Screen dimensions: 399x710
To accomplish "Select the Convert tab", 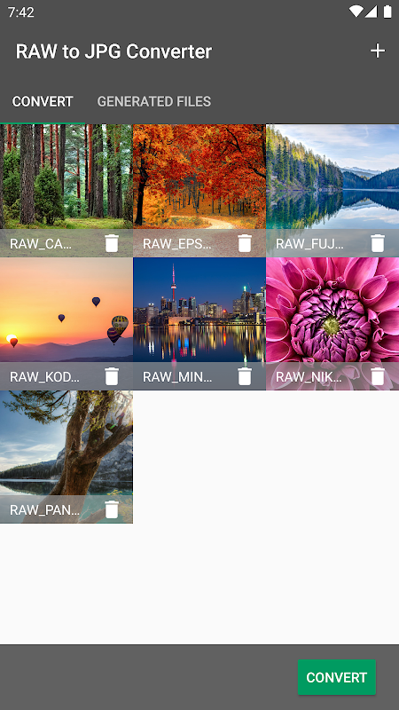I will [43, 101].
